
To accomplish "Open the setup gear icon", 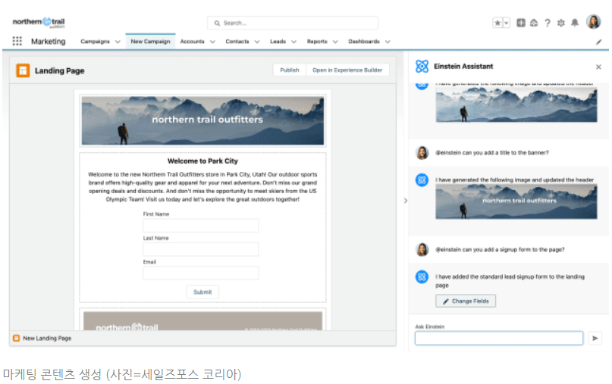I will tap(561, 23).
